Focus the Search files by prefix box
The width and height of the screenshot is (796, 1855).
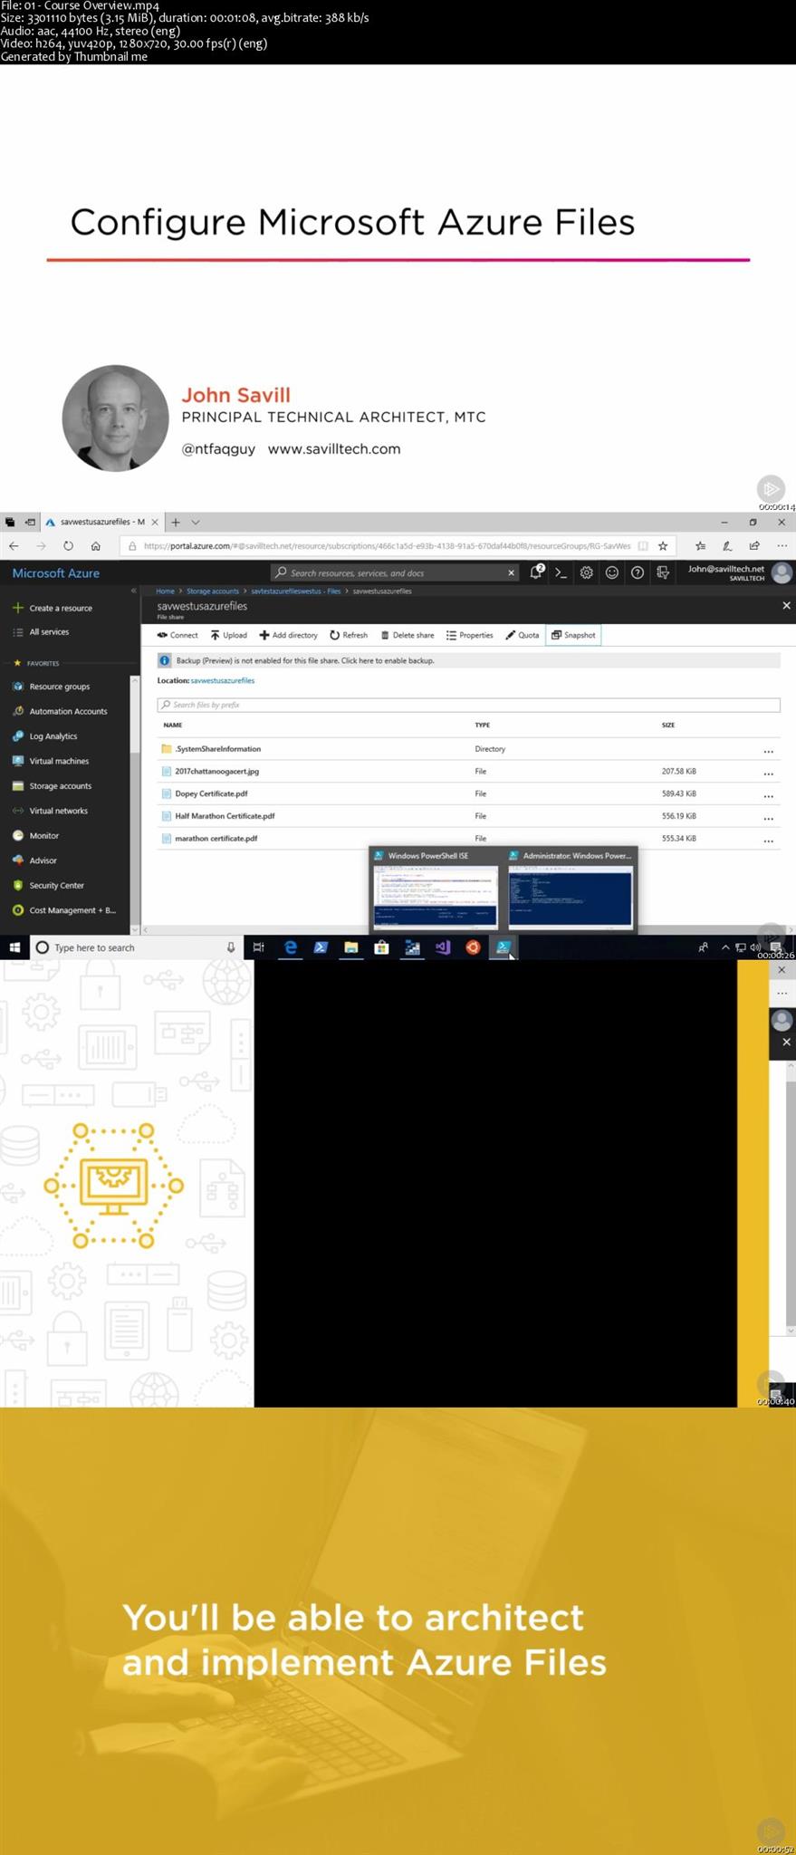pos(468,705)
